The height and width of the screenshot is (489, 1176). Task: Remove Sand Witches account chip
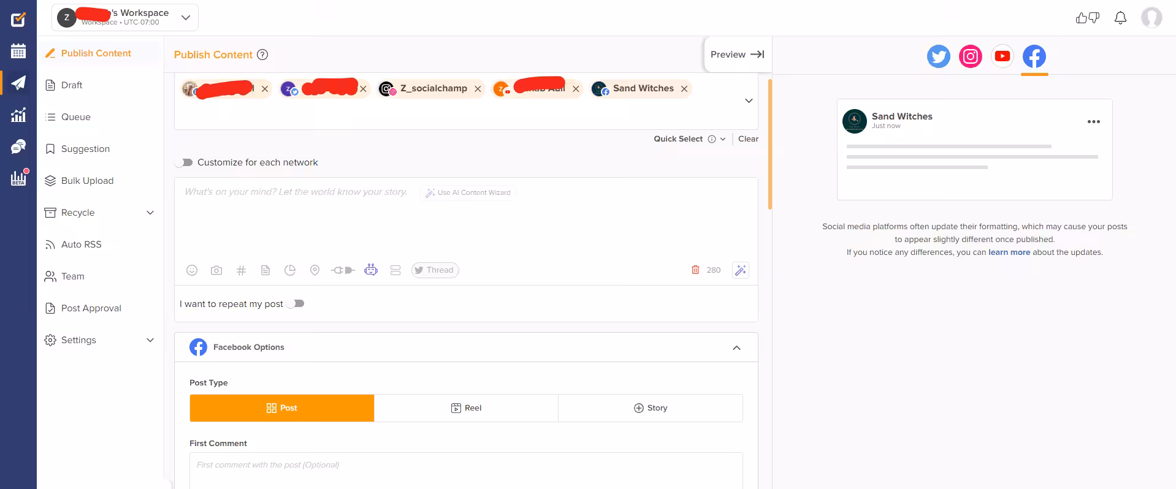[x=684, y=89]
